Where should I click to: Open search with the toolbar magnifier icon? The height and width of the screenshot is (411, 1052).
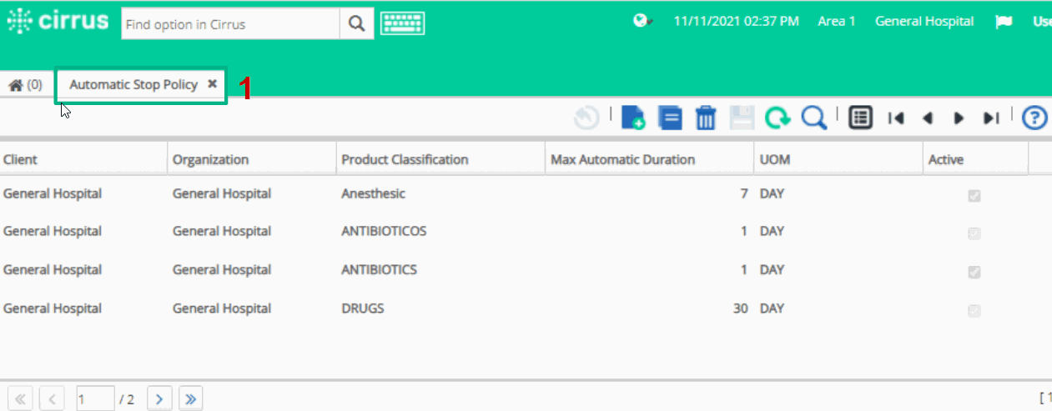(813, 118)
